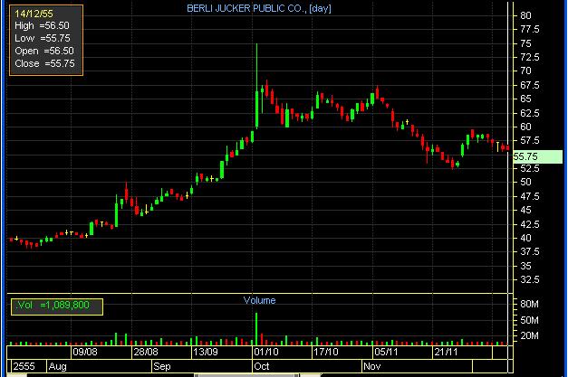
Task: Click the 60 price axis label
Action: 525,127
